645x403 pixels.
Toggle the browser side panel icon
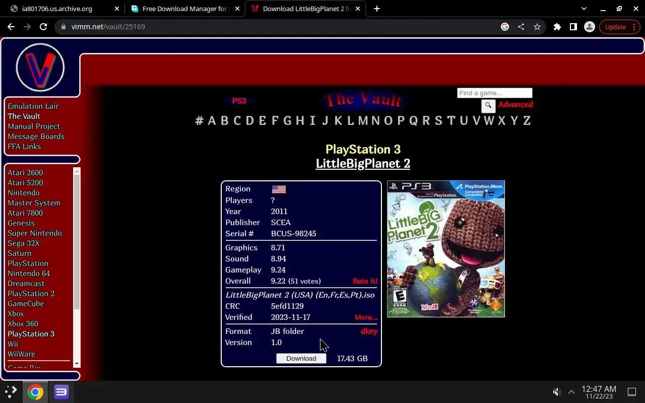[573, 27]
